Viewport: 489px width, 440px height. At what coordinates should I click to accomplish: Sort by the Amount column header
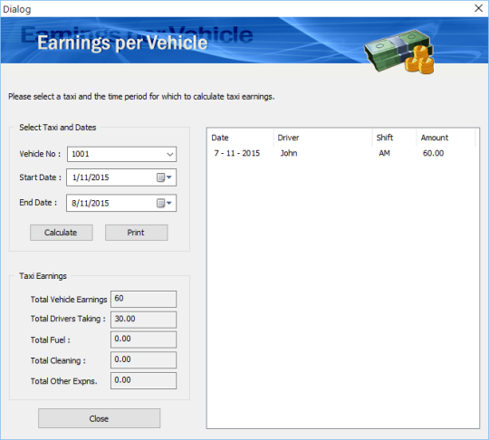pos(446,138)
